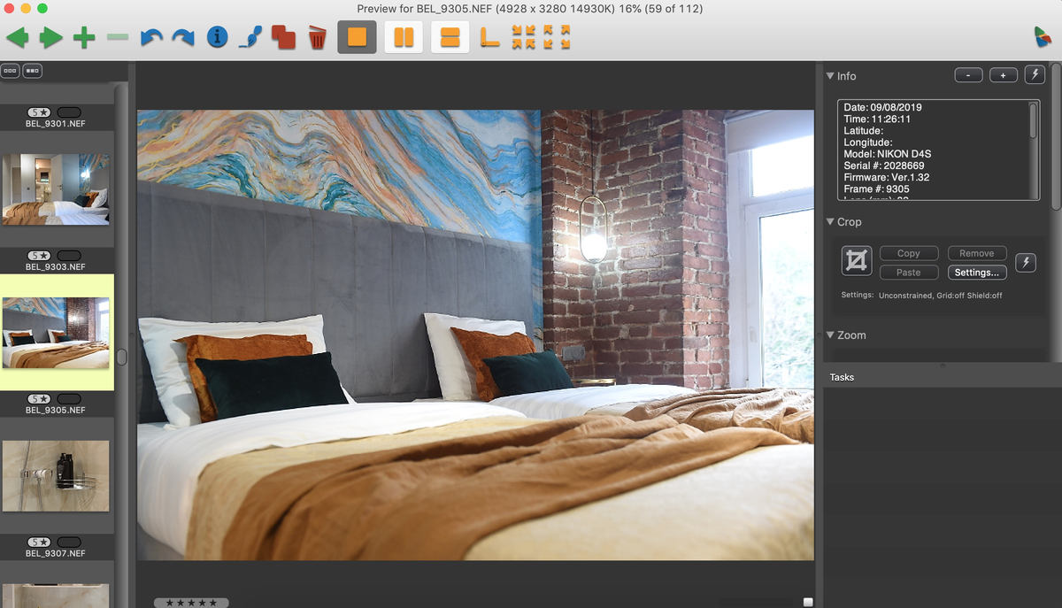
Task: Click the filmstrip vertical scrollbar handle
Action: [122, 357]
